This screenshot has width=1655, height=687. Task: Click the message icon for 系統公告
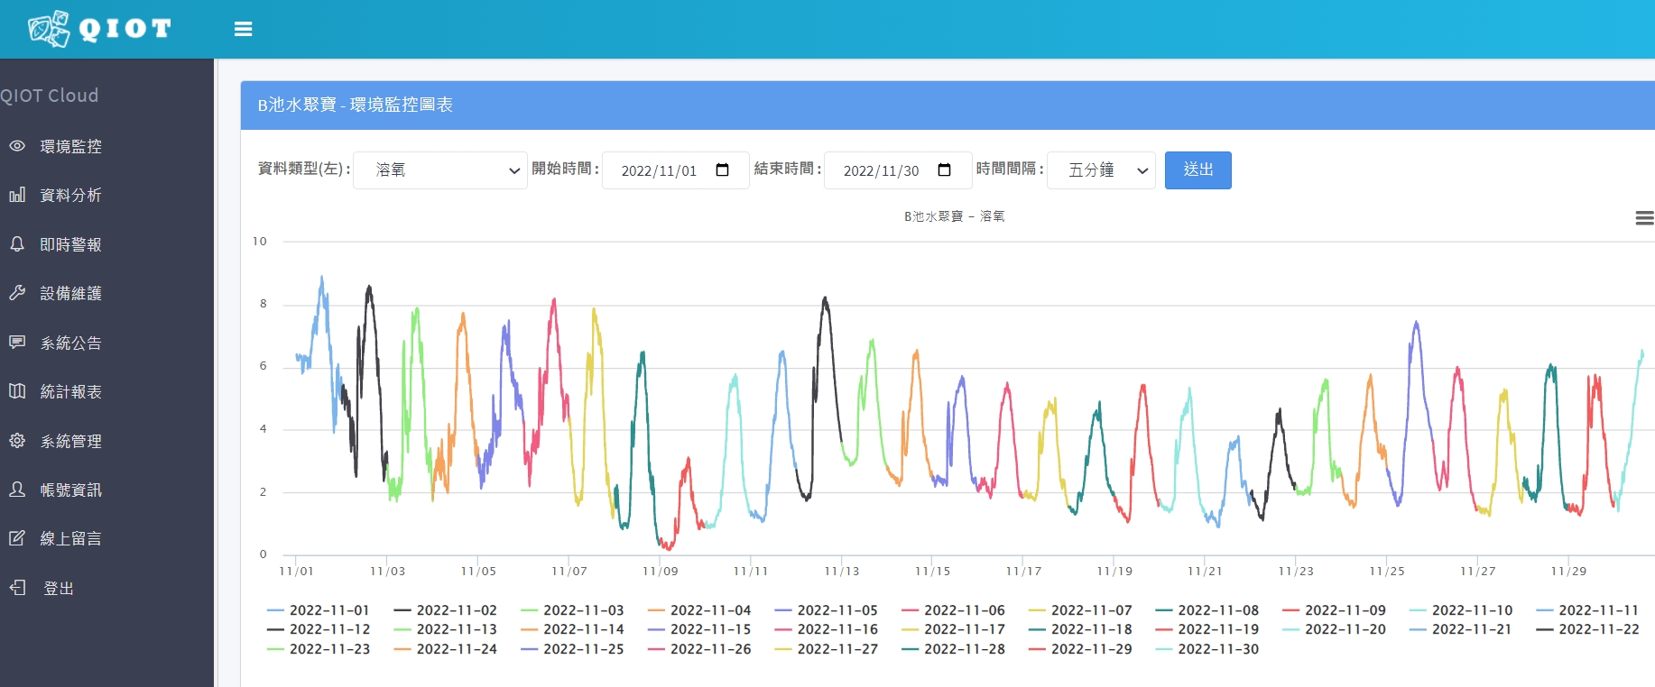17,342
